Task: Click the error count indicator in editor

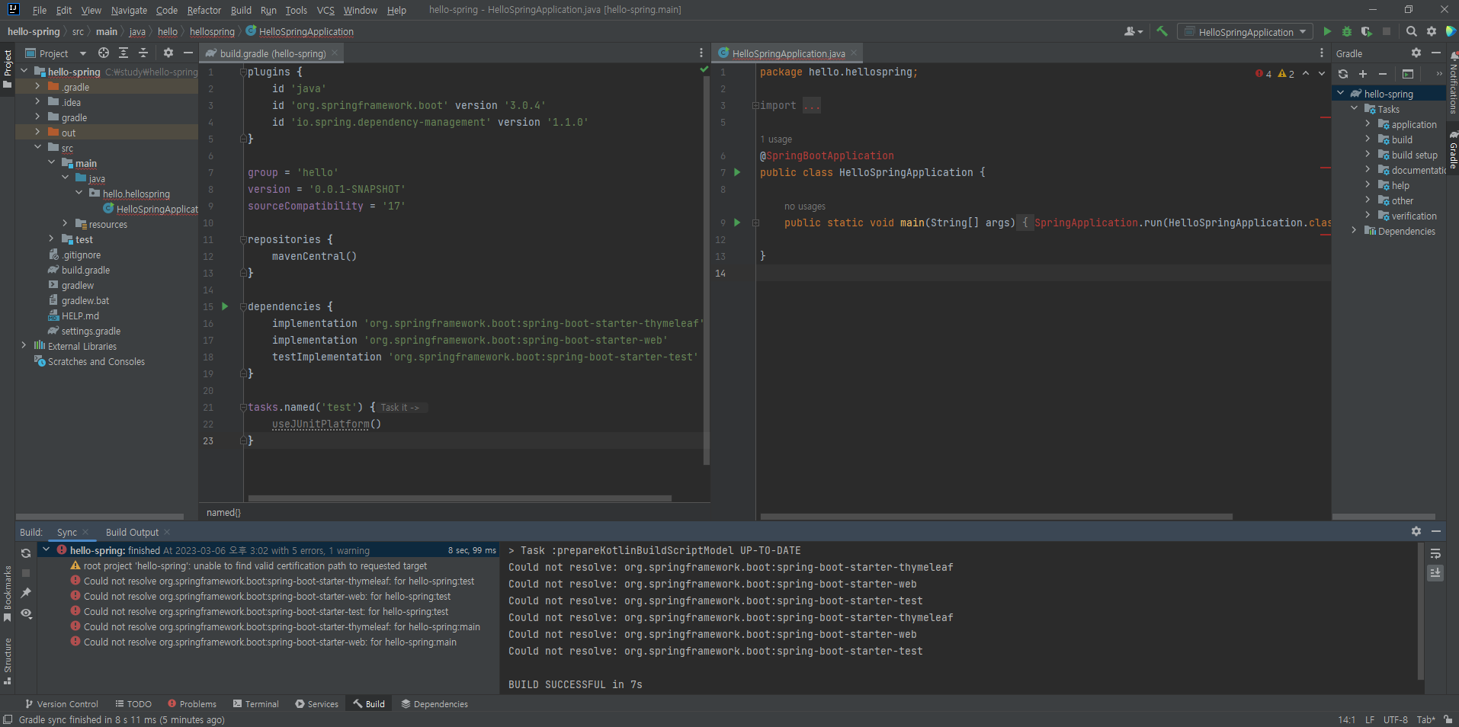Action: pyautogui.click(x=1264, y=74)
